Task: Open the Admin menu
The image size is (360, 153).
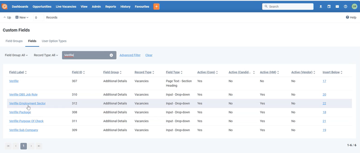Action: click(96, 7)
